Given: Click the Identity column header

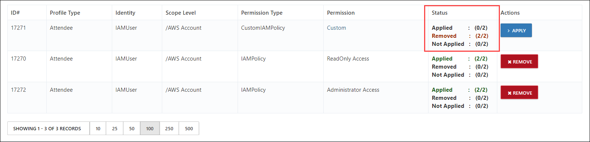Looking at the screenshot, I should (x=125, y=13).
